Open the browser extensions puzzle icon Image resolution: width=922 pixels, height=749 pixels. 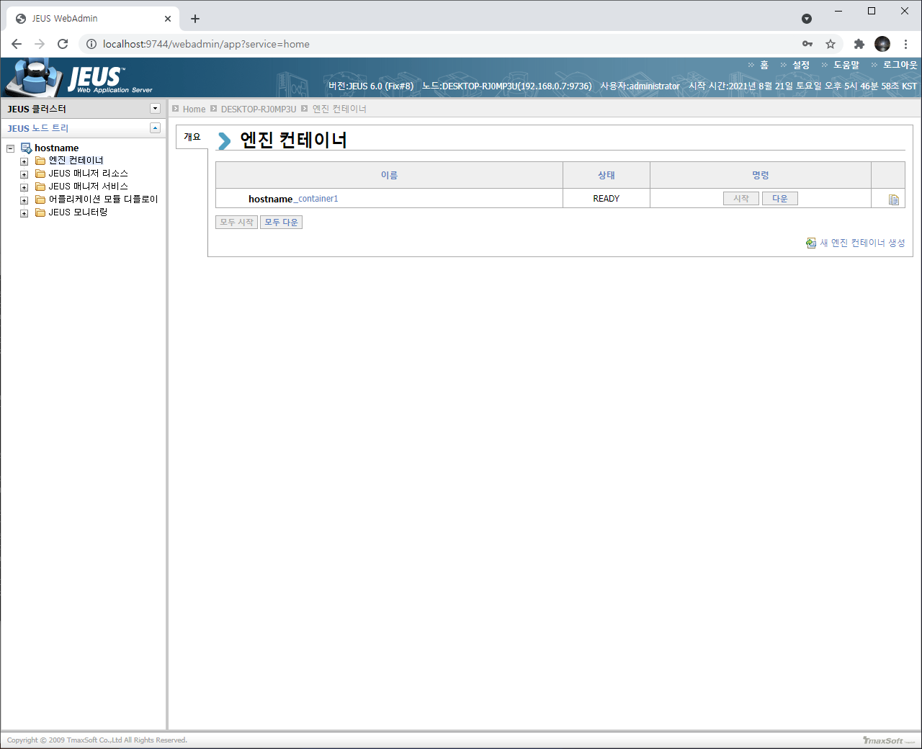tap(859, 44)
